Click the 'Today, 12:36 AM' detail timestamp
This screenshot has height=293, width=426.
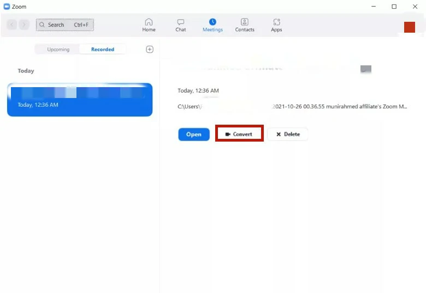coord(198,90)
